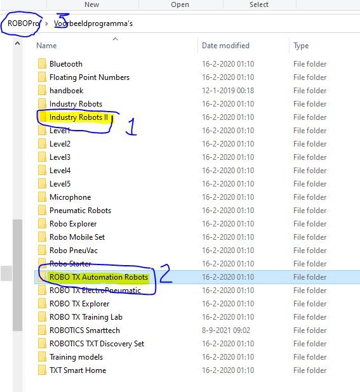The width and height of the screenshot is (360, 392).
Task: Click the handboek folder icon
Action: (x=42, y=91)
